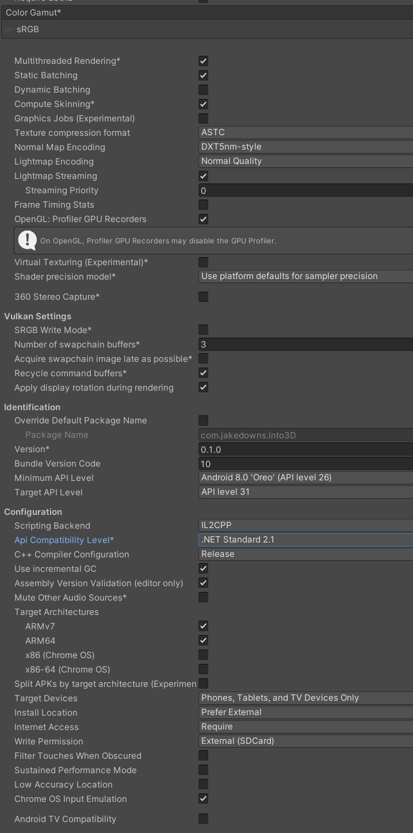
Task: Open the Internet Access dropdown
Action: tap(305, 727)
